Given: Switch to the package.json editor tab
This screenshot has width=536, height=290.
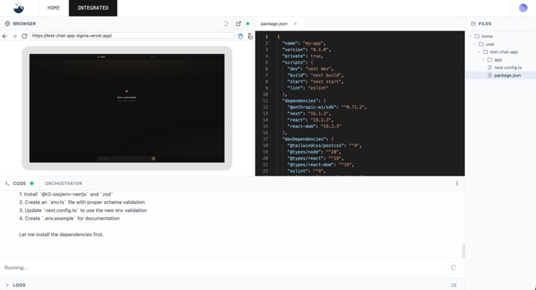Looking at the screenshot, I should (x=274, y=23).
